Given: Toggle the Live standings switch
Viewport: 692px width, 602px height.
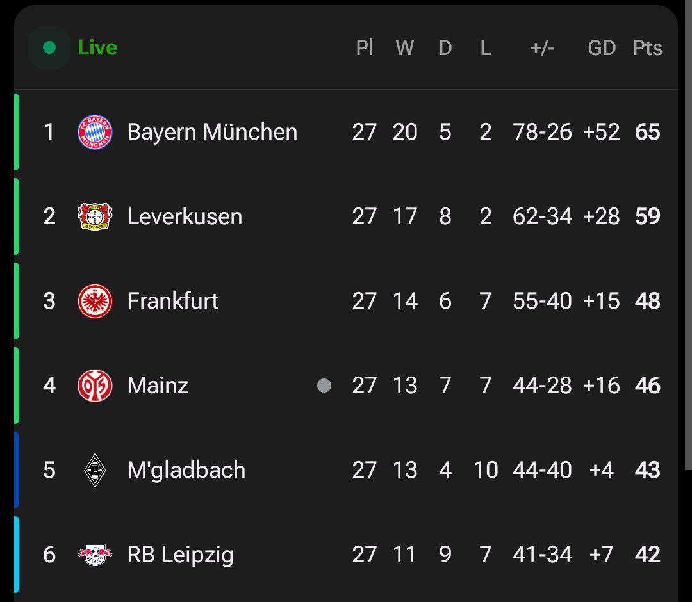Looking at the screenshot, I should [49, 47].
